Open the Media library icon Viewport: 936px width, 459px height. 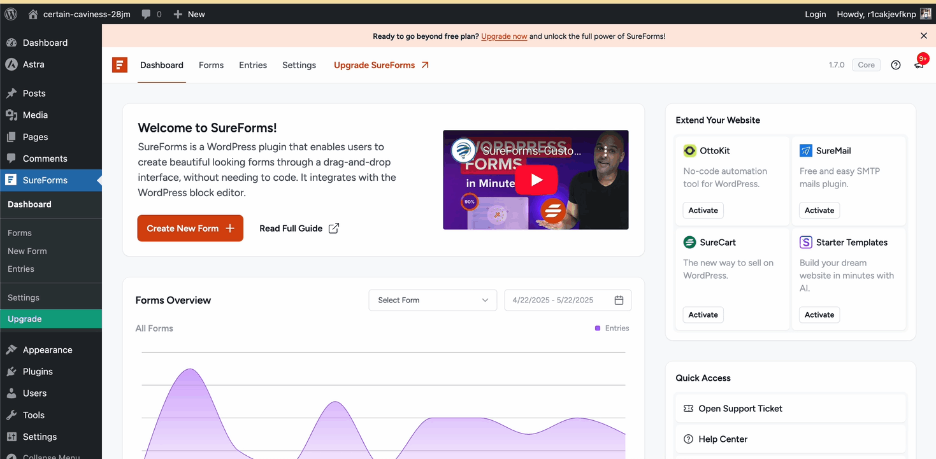coord(11,115)
